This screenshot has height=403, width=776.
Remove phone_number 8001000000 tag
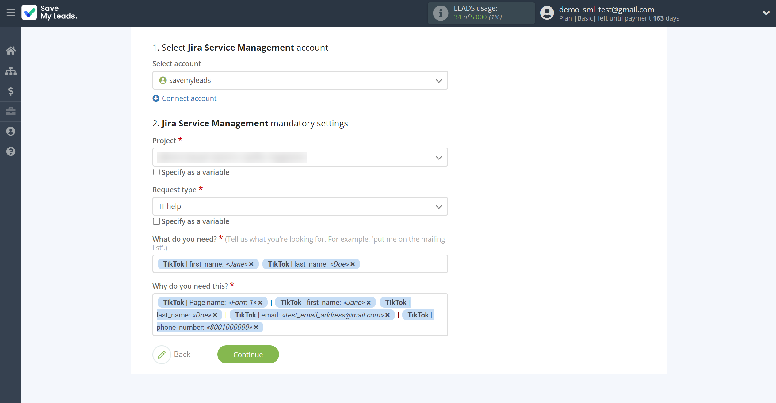coord(256,327)
